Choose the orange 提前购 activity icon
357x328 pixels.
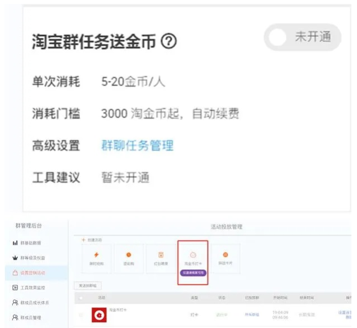click(x=129, y=255)
